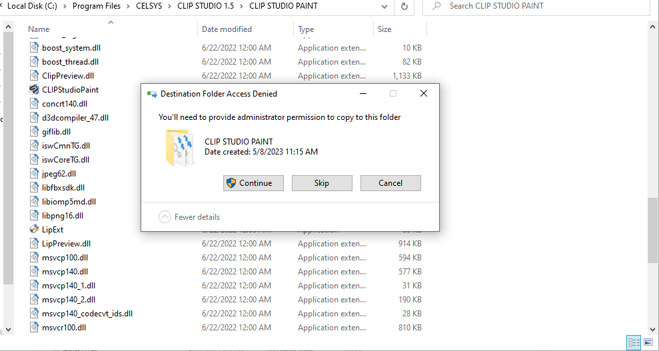Click the 914 KB size cell
This screenshot has height=351, width=659.
point(410,244)
